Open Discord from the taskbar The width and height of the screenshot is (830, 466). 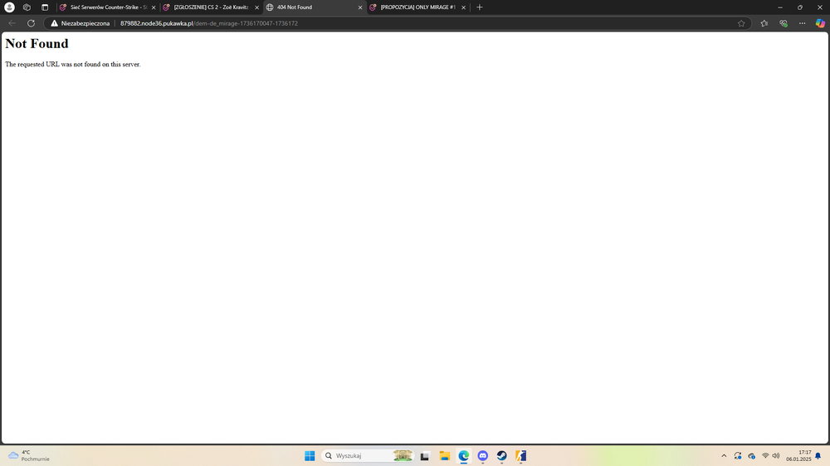[x=483, y=455]
